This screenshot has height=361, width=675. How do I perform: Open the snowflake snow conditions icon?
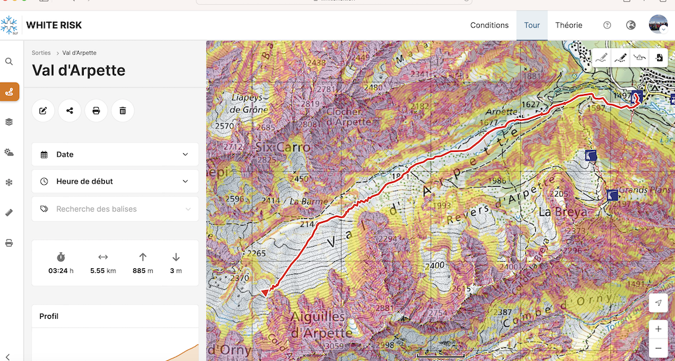(x=9, y=182)
